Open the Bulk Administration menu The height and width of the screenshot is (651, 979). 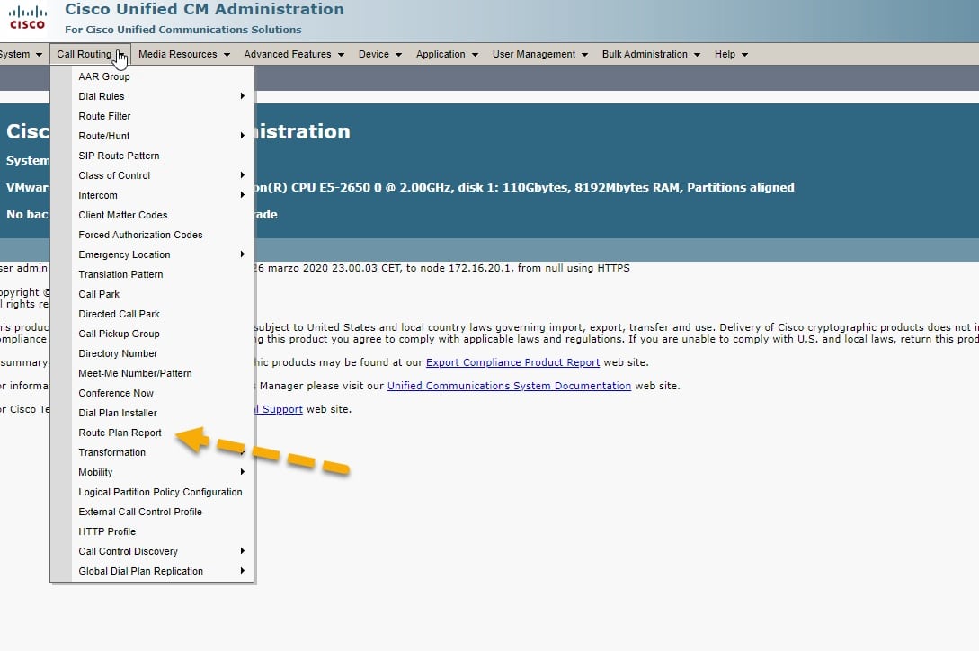651,54
